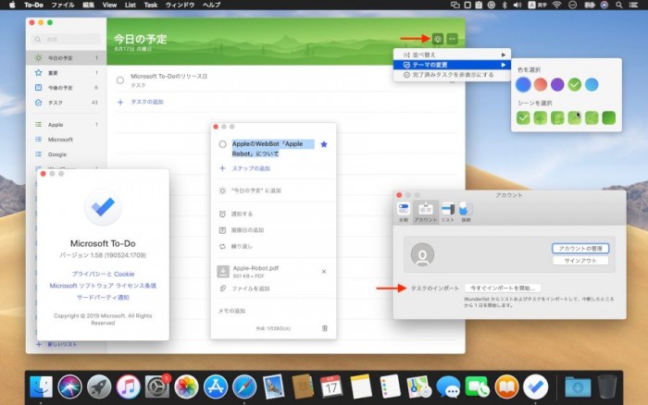Open the リスト tab icon in preferences
The height and width of the screenshot is (405, 648).
click(448, 210)
